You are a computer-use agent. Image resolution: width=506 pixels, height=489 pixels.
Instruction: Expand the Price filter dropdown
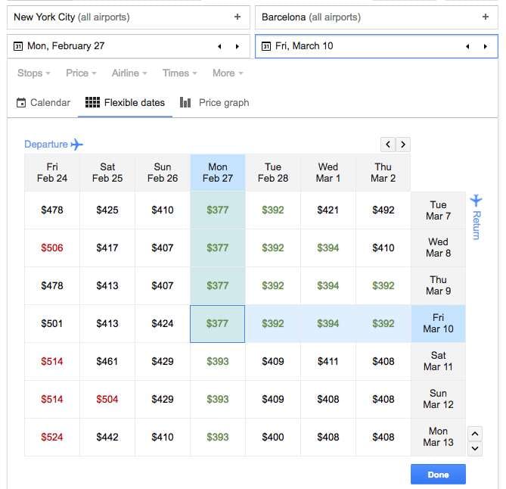[82, 73]
